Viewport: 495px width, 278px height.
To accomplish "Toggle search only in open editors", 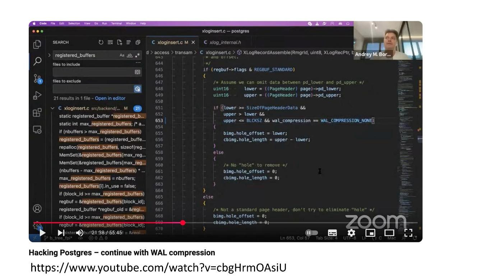I will [137, 72].
